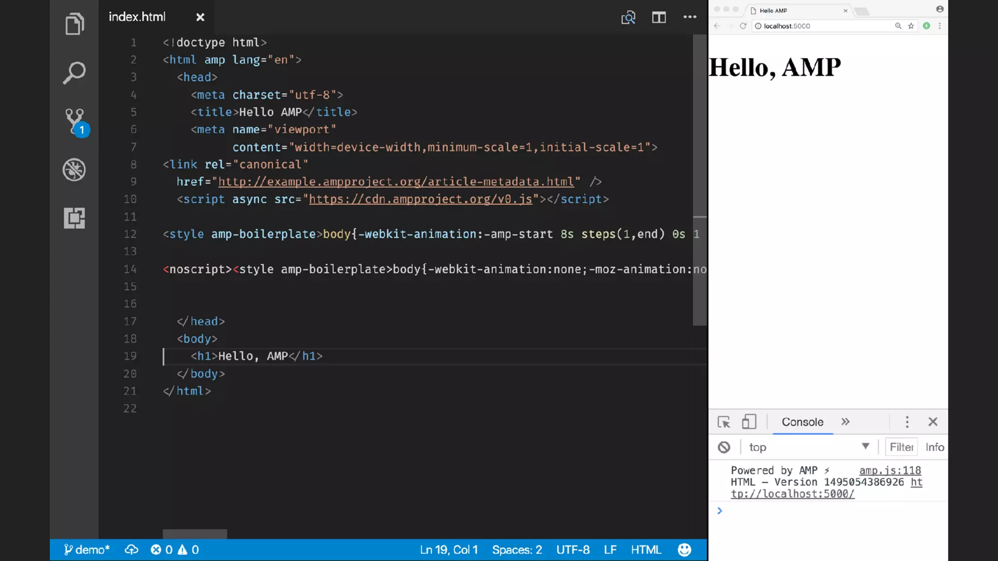Click the Filter input in console
Screen dimensions: 998x561
pos(901,447)
